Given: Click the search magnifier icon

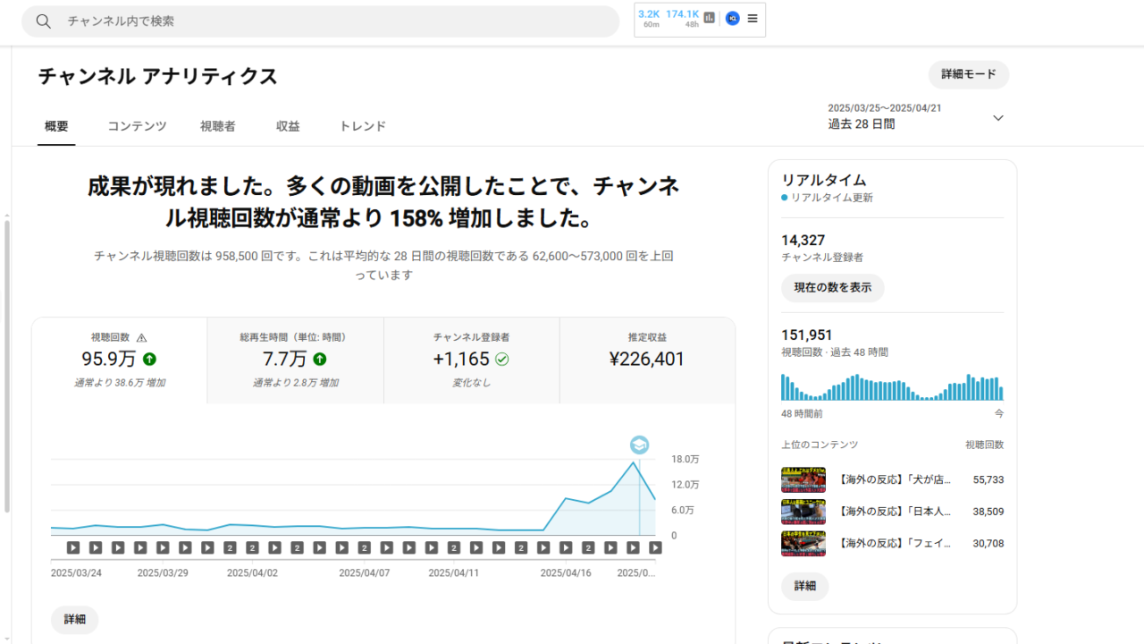Looking at the screenshot, I should [x=43, y=21].
